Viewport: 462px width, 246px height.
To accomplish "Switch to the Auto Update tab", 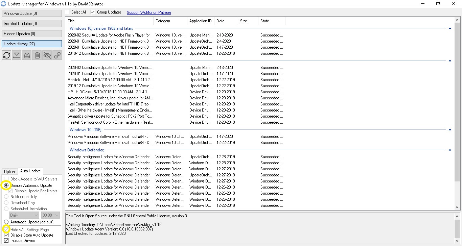I will pyautogui.click(x=30, y=171).
